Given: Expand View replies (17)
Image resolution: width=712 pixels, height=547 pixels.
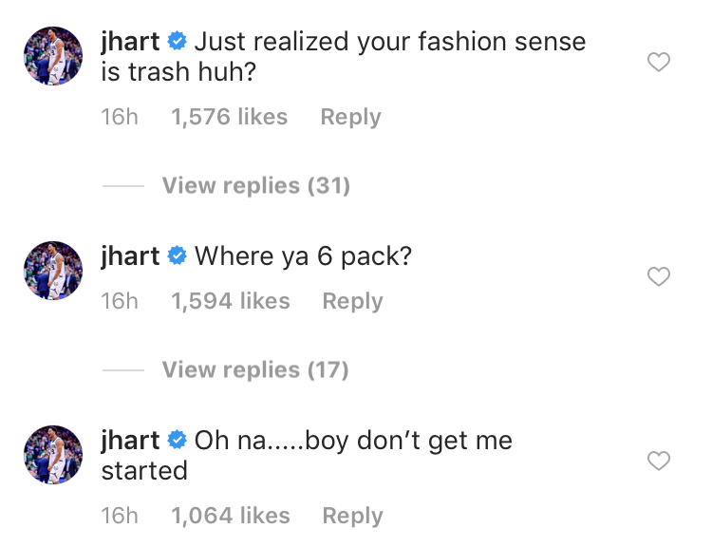Looking at the screenshot, I should (x=255, y=369).
